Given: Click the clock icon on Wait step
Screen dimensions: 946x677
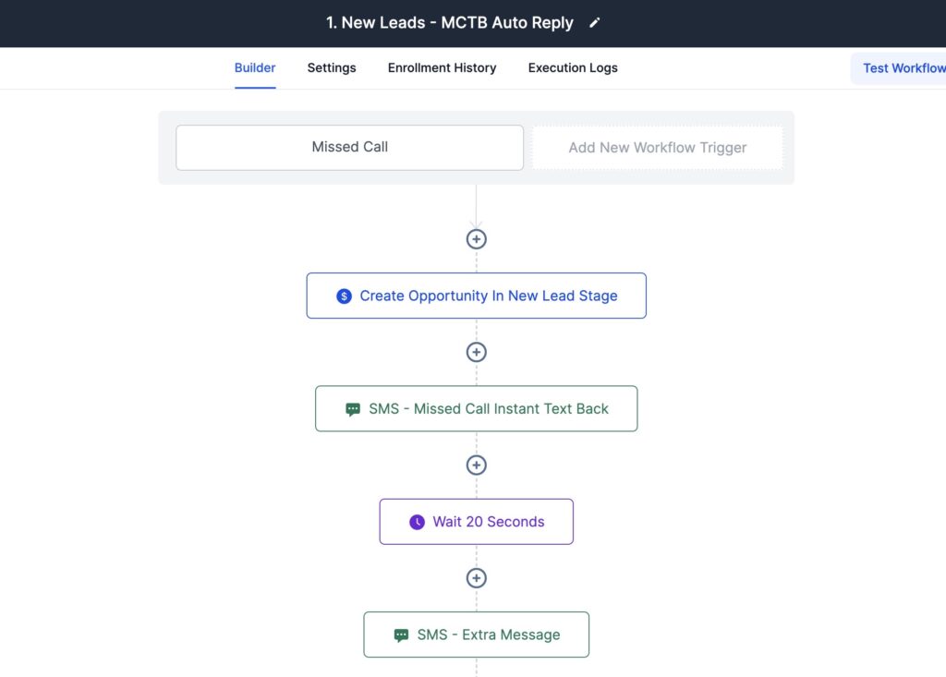Looking at the screenshot, I should (417, 522).
